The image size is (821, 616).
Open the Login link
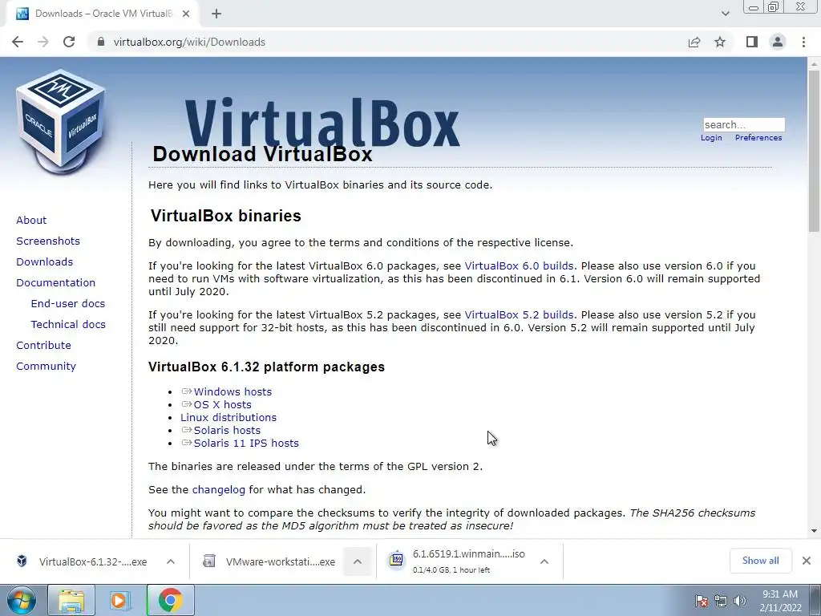pos(711,138)
